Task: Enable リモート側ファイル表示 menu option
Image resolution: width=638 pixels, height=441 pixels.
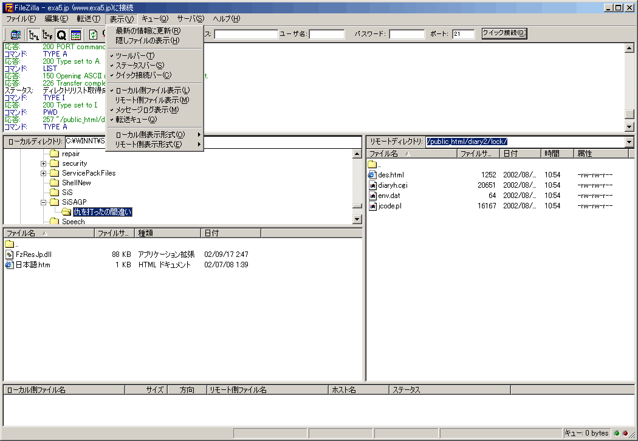Action: tap(154, 100)
